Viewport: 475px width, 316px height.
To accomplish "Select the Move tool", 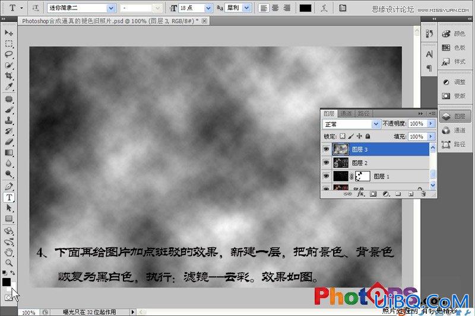I will [9, 33].
